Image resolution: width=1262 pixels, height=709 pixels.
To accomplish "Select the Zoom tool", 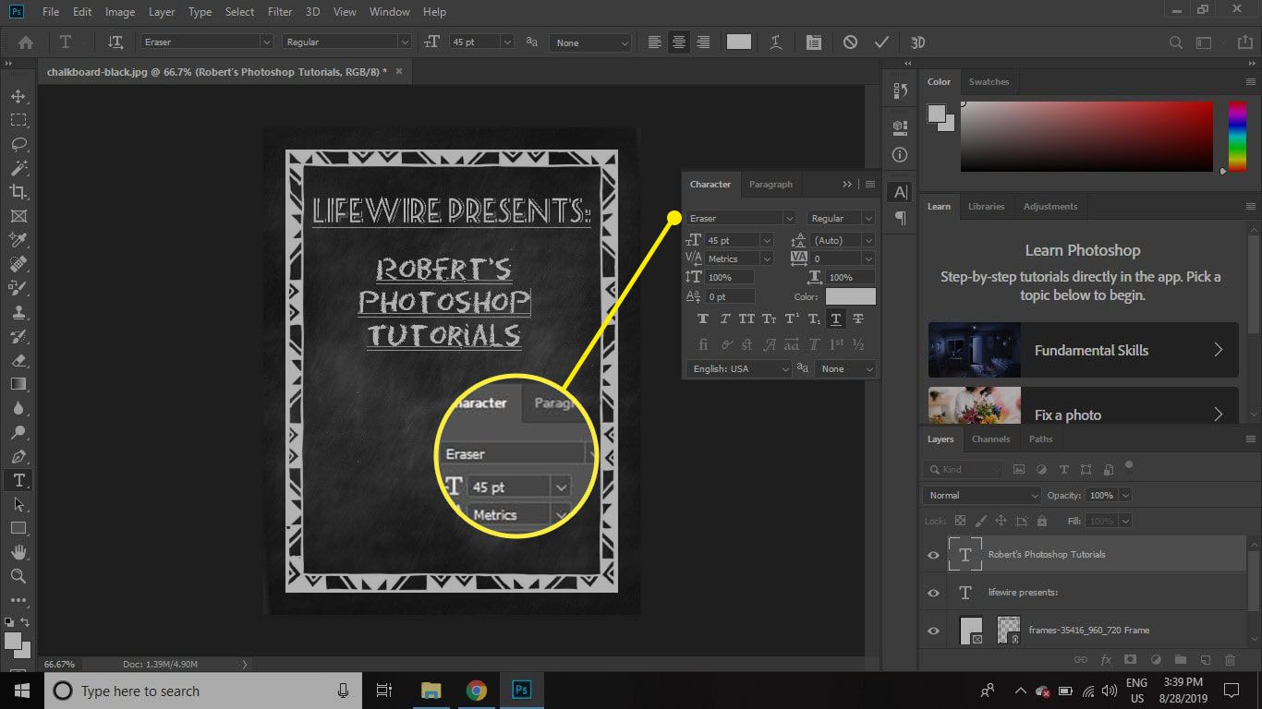I will click(18, 576).
